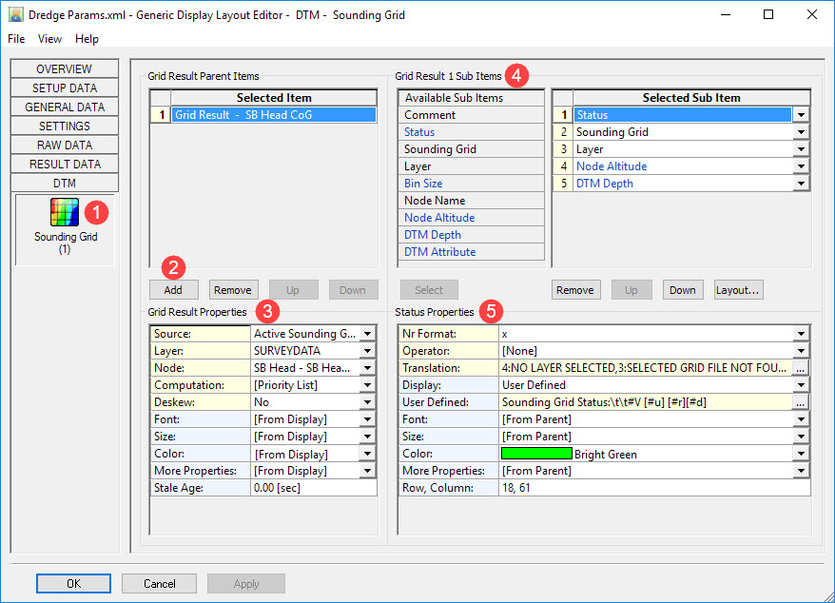Open User Defined ellipsis editor button
Screen dimensions: 835x603
(x=801, y=402)
